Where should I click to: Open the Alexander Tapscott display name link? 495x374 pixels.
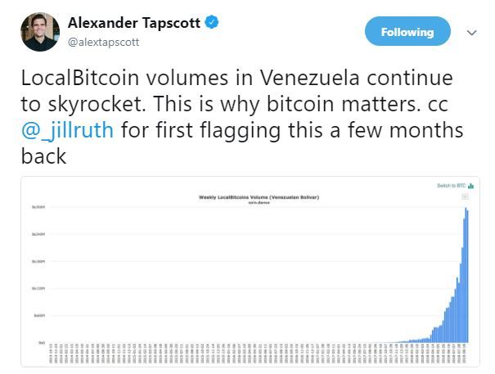click(x=135, y=22)
